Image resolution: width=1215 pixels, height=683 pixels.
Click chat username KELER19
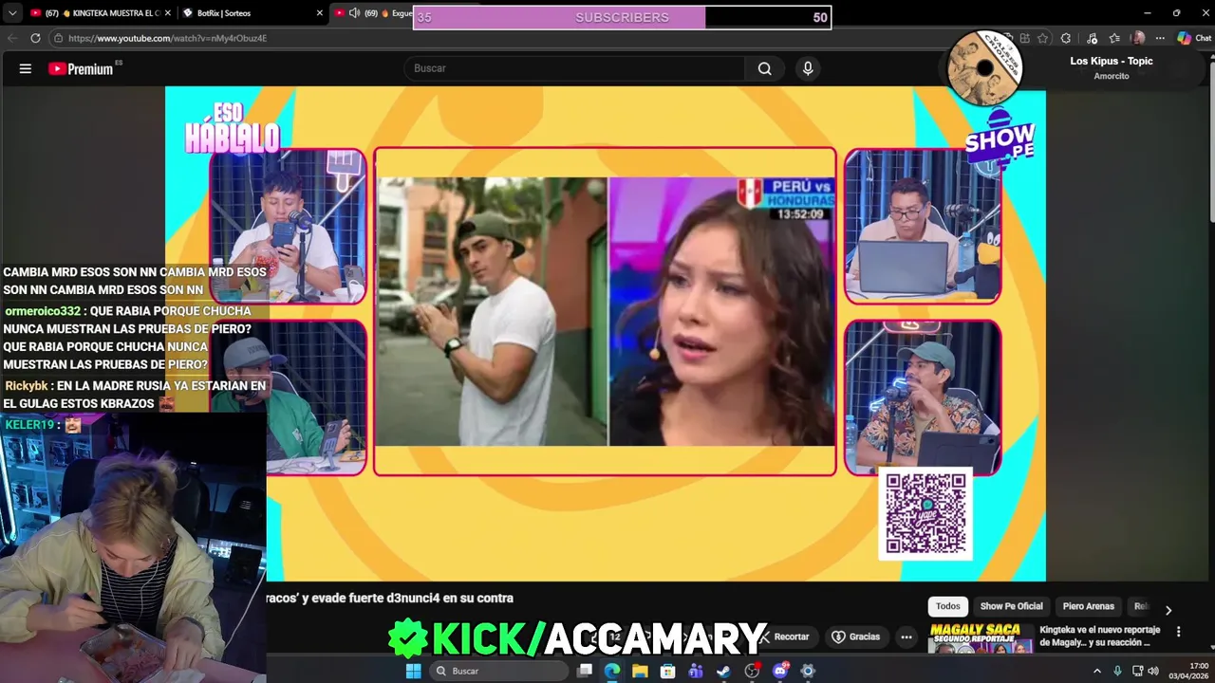(x=29, y=425)
